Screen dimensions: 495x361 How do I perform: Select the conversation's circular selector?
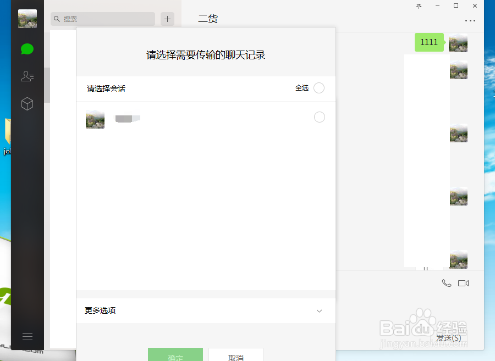pos(319,117)
